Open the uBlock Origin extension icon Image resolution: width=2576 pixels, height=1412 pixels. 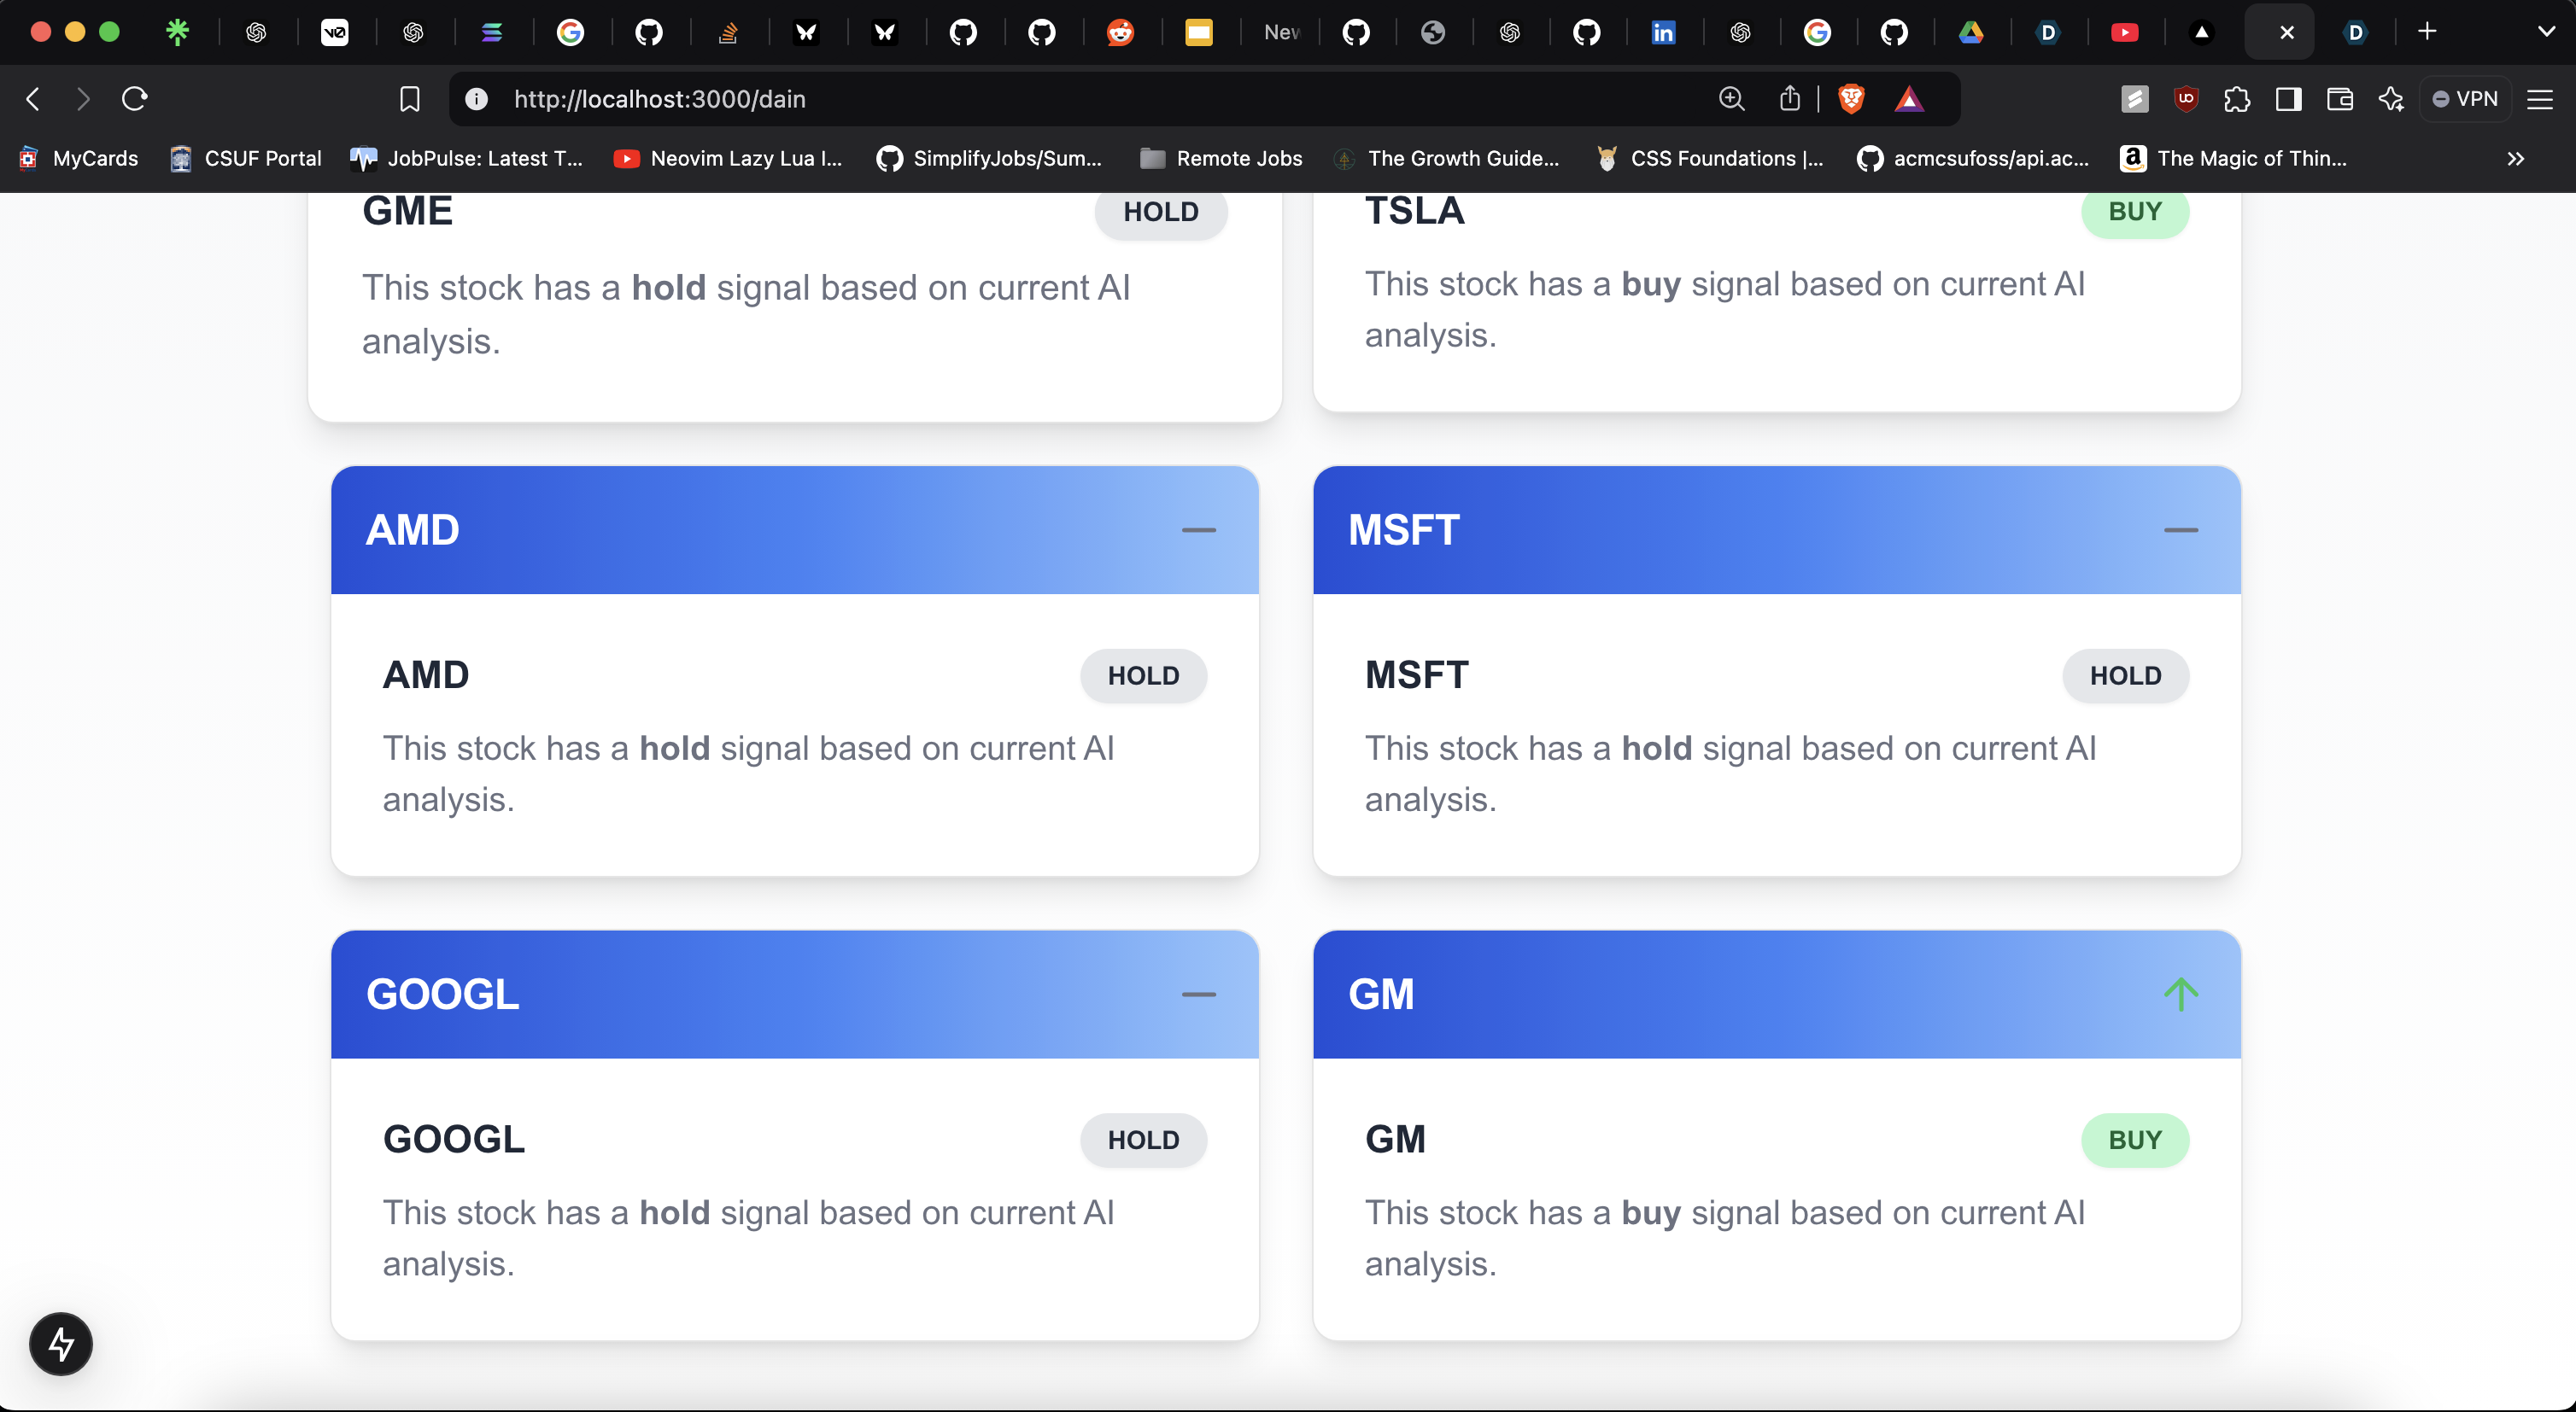click(2186, 99)
